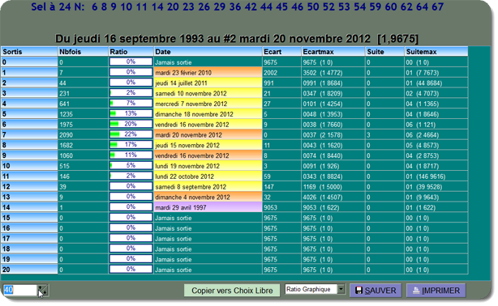
Task: Click Nbfois value 2090
Action: [66, 135]
